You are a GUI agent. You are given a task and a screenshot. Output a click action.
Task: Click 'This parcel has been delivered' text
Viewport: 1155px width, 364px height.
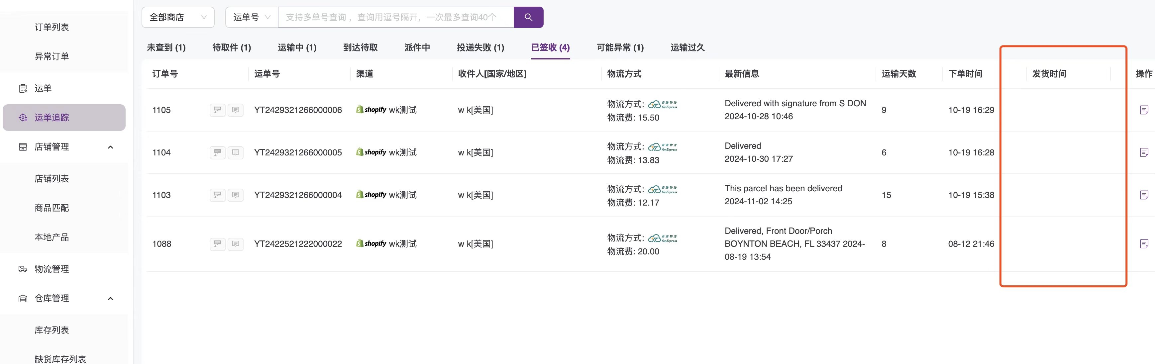[x=783, y=189]
